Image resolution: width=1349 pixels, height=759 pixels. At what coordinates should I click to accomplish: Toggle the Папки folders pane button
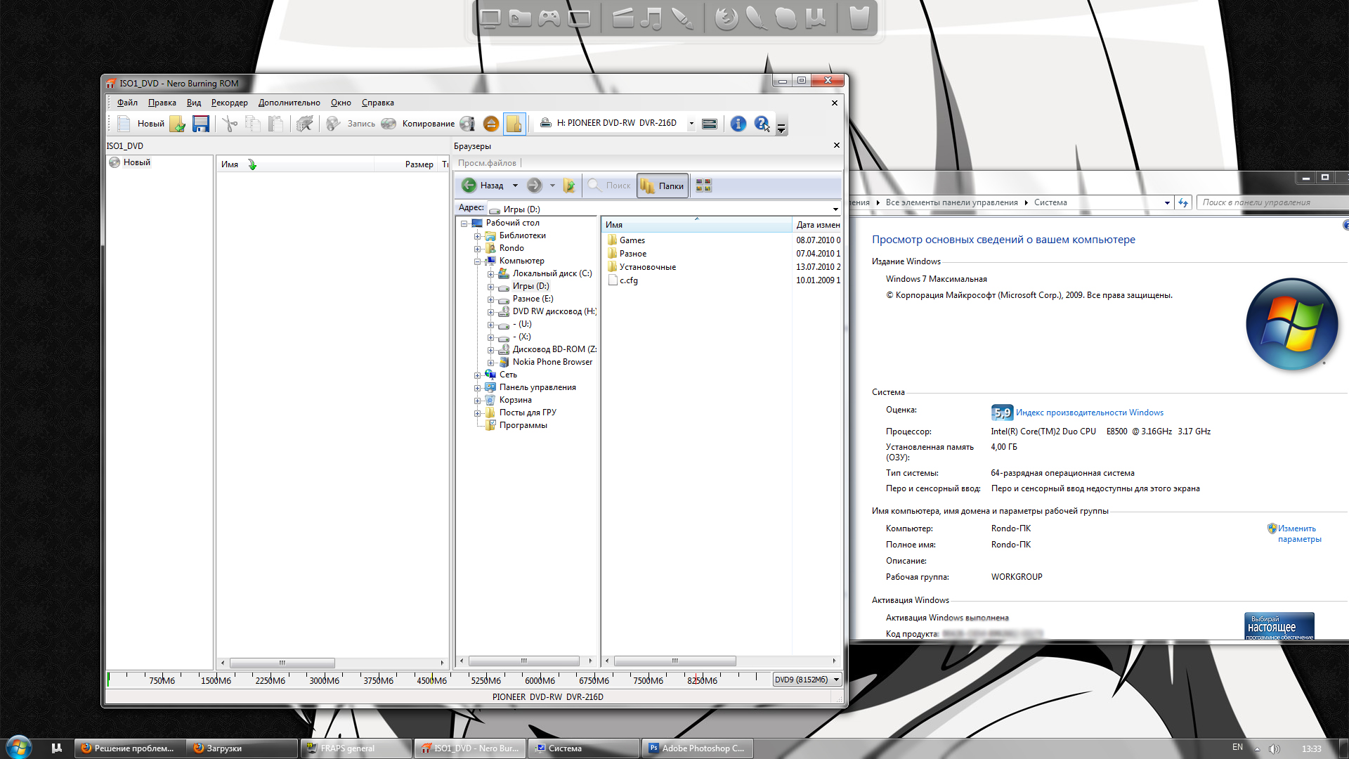(x=663, y=186)
